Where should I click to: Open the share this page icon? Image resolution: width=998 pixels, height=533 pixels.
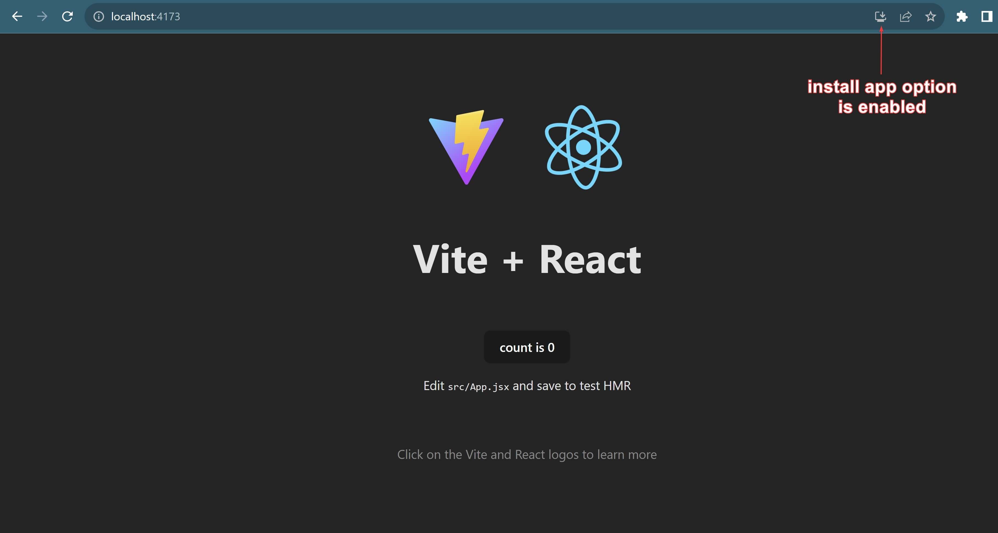(906, 16)
